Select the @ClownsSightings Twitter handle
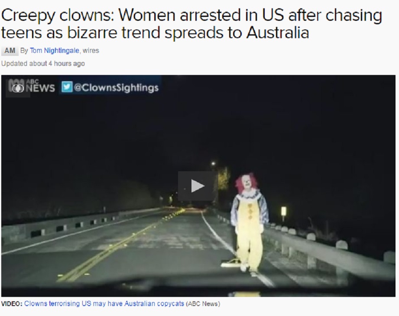 point(116,88)
